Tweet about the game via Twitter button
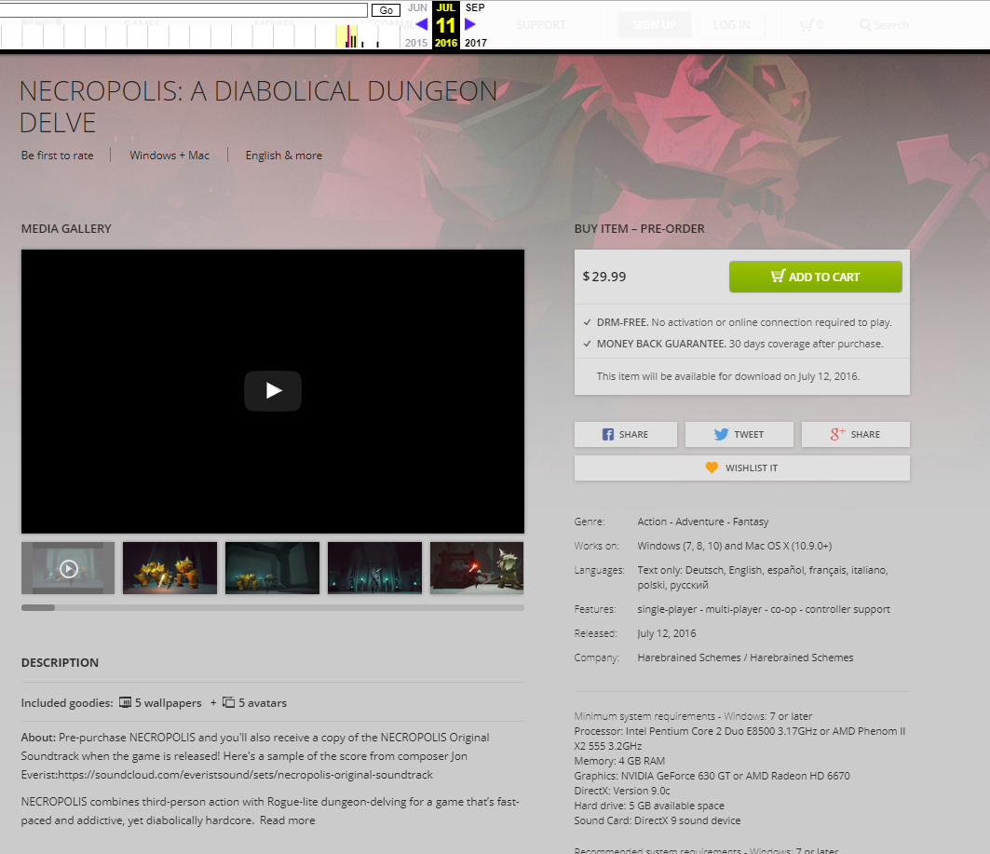 pyautogui.click(x=739, y=434)
